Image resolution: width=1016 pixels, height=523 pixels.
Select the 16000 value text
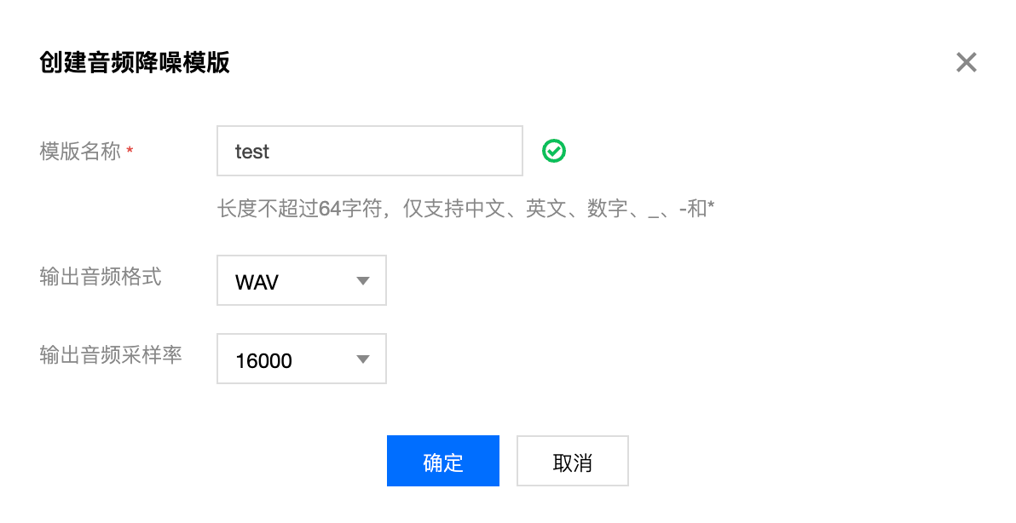click(263, 360)
